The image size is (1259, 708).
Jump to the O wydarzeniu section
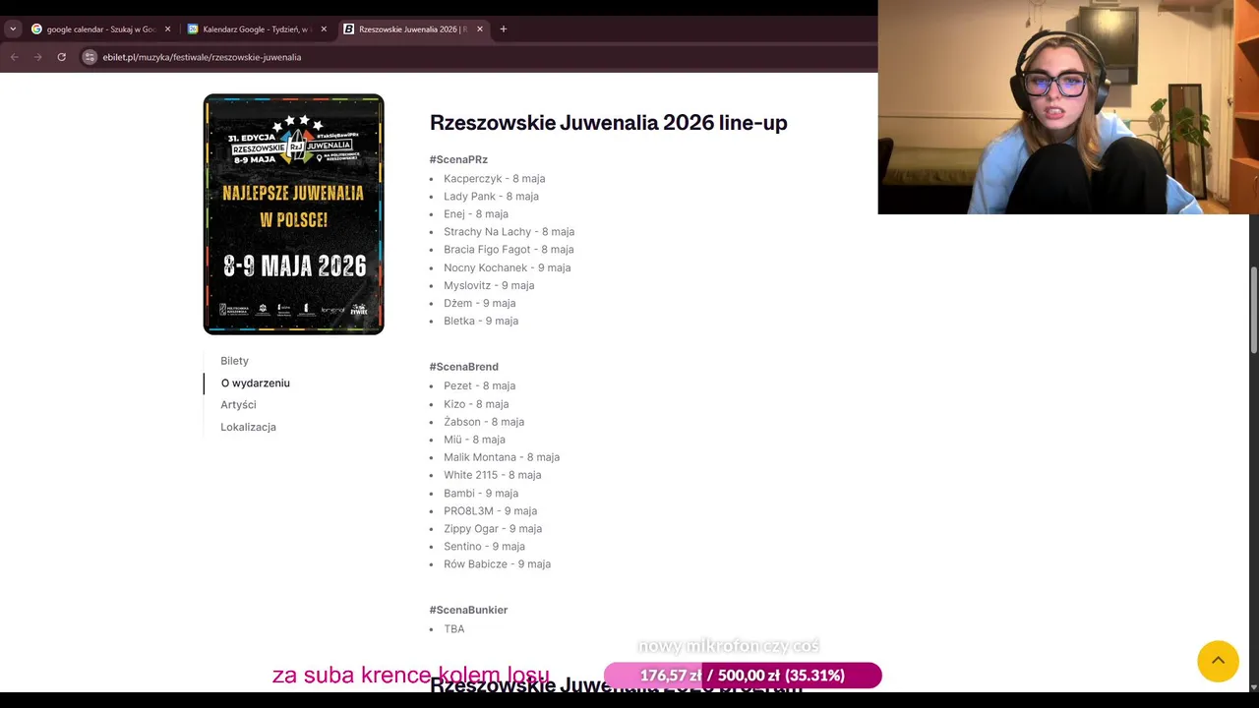[x=255, y=383]
